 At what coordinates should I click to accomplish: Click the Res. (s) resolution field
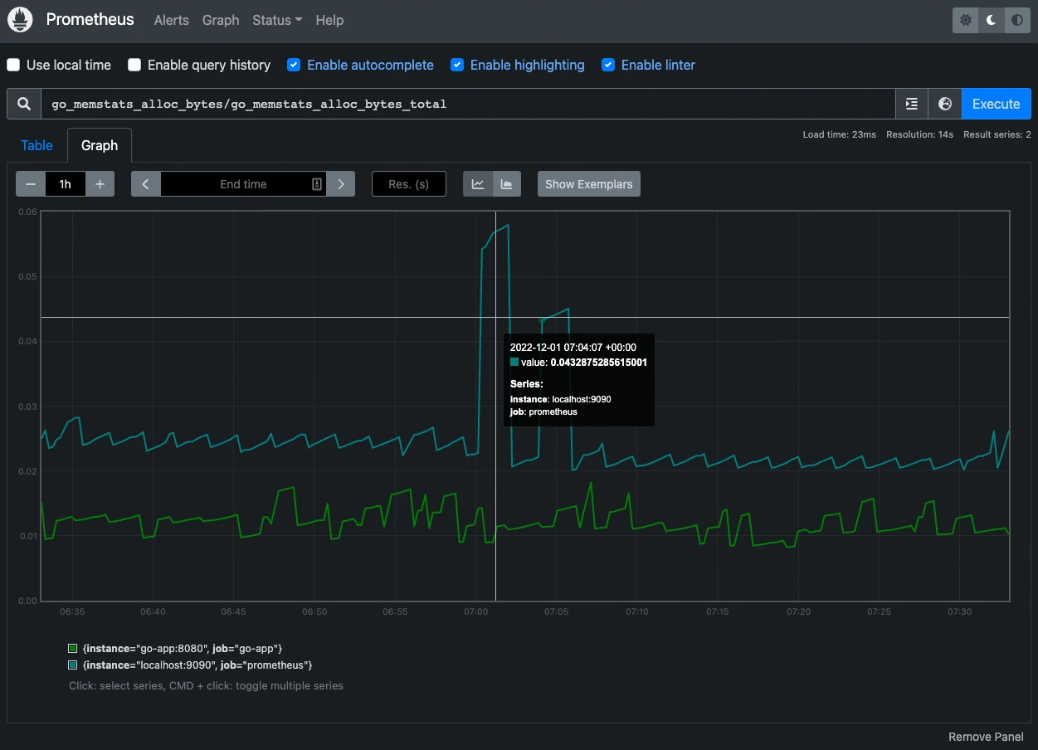[409, 184]
